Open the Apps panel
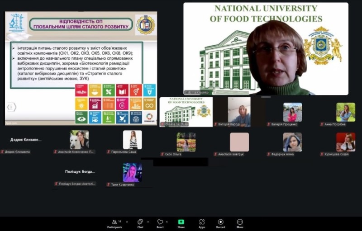Image resolution: width=362 pixels, height=231 pixels. click(202, 224)
